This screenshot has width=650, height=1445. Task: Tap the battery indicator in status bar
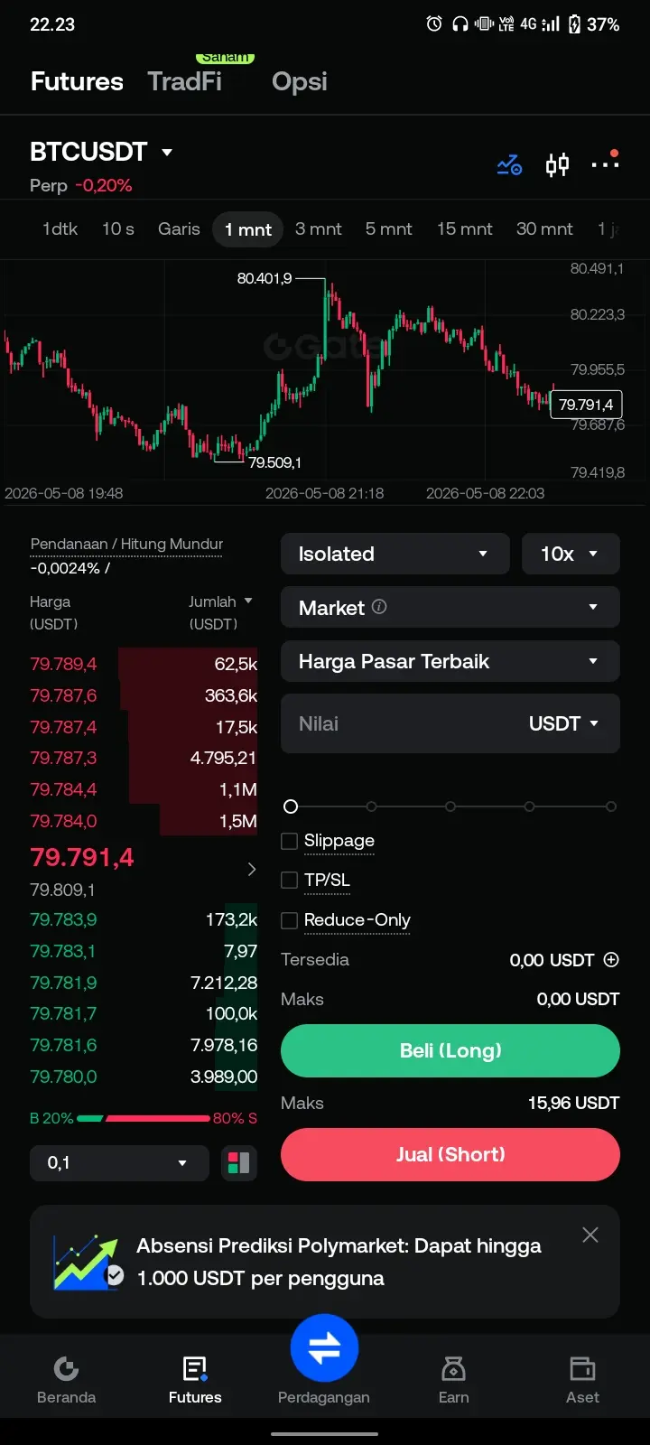tap(575, 24)
